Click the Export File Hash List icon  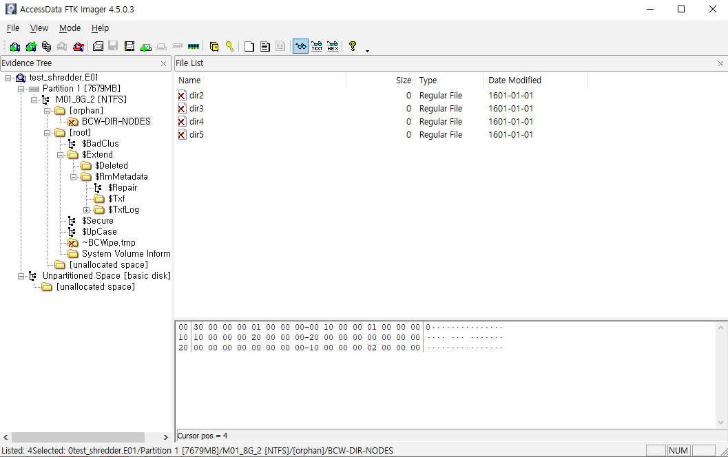click(x=265, y=46)
